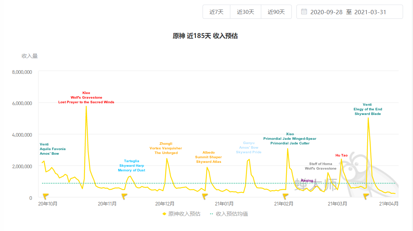Click the yellow flag marker at 21年02月
Screen dimensions: 413x231
(285, 196)
